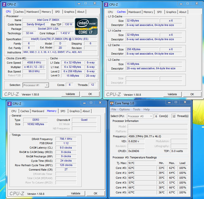Open About tab in bottom-left CPU-Z window
This screenshot has width=204, height=199.
point(86,111)
